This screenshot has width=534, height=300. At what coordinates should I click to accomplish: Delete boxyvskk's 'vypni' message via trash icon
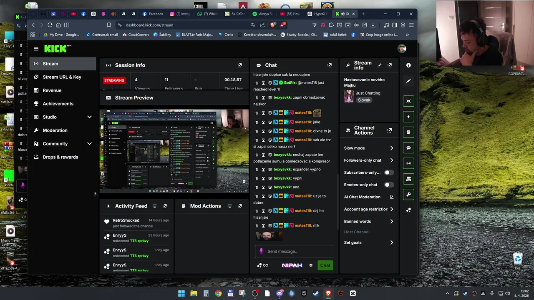(x=257, y=178)
